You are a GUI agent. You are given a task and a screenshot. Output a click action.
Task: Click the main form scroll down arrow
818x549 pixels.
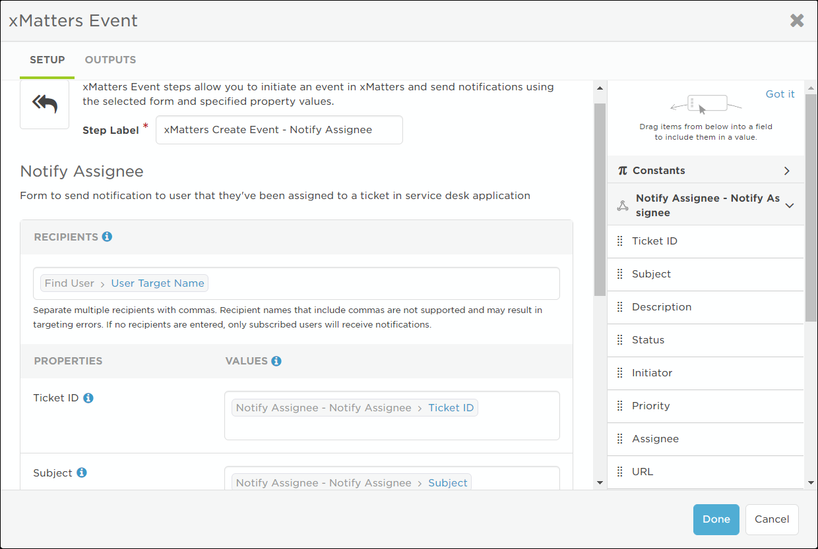pos(599,483)
